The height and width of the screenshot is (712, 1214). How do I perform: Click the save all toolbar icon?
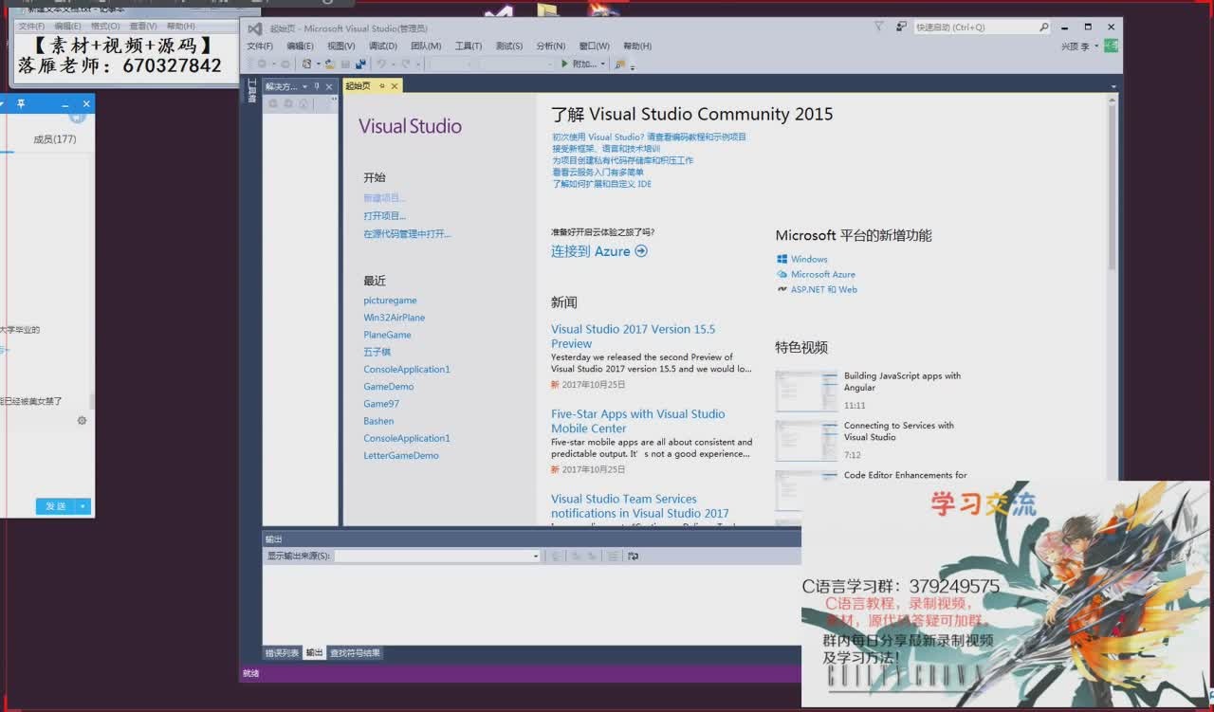click(x=360, y=64)
